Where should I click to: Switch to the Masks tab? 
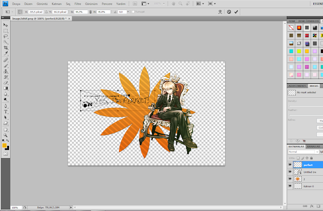(314, 86)
